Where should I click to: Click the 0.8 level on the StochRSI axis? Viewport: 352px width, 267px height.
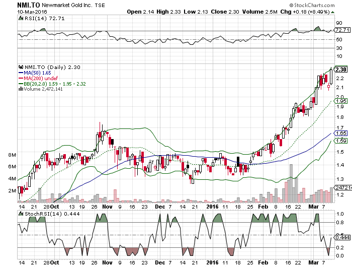[x=340, y=223]
